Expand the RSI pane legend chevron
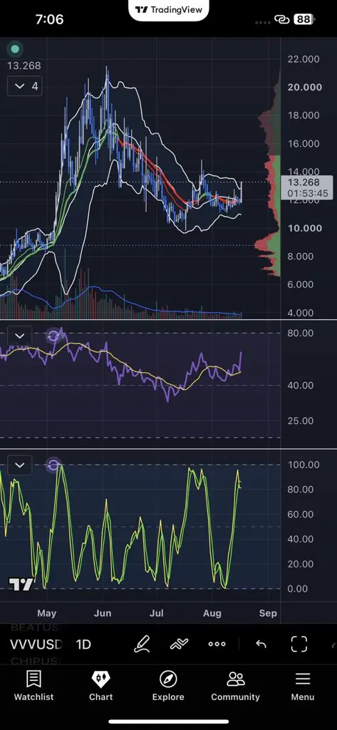 coord(19,336)
